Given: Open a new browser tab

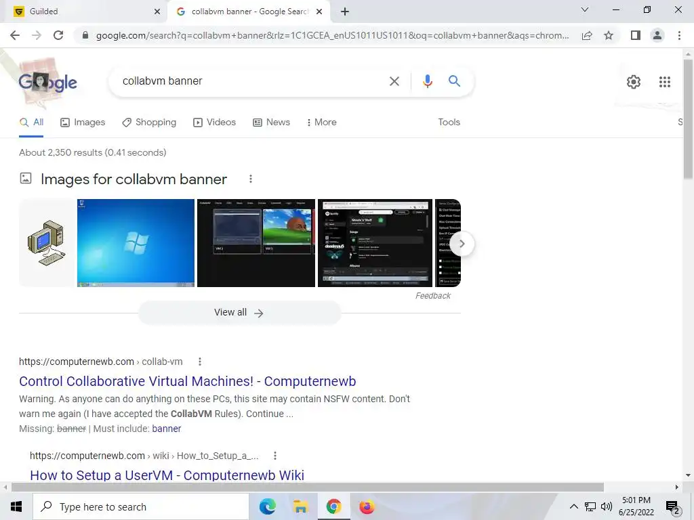Looking at the screenshot, I should tap(345, 12).
